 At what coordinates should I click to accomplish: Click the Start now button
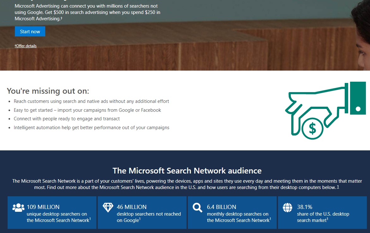30,31
